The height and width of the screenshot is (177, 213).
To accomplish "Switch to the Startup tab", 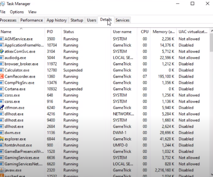I will [x=77, y=20].
